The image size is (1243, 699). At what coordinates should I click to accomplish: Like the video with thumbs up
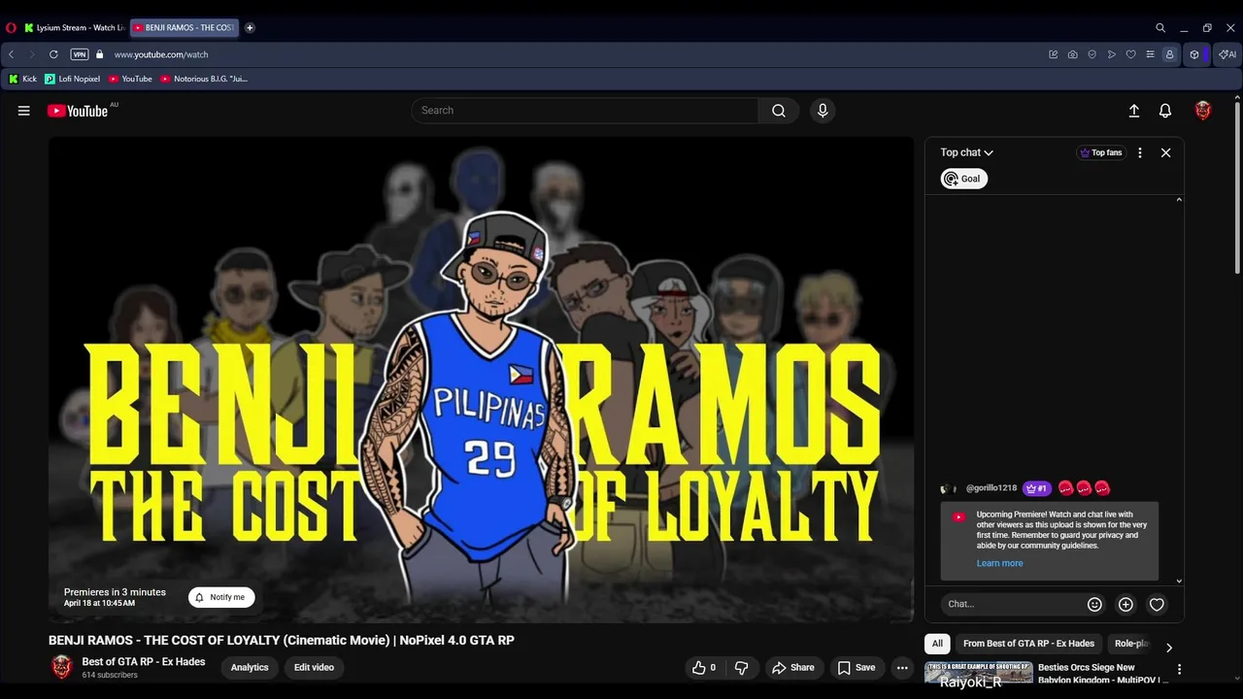tap(704, 668)
